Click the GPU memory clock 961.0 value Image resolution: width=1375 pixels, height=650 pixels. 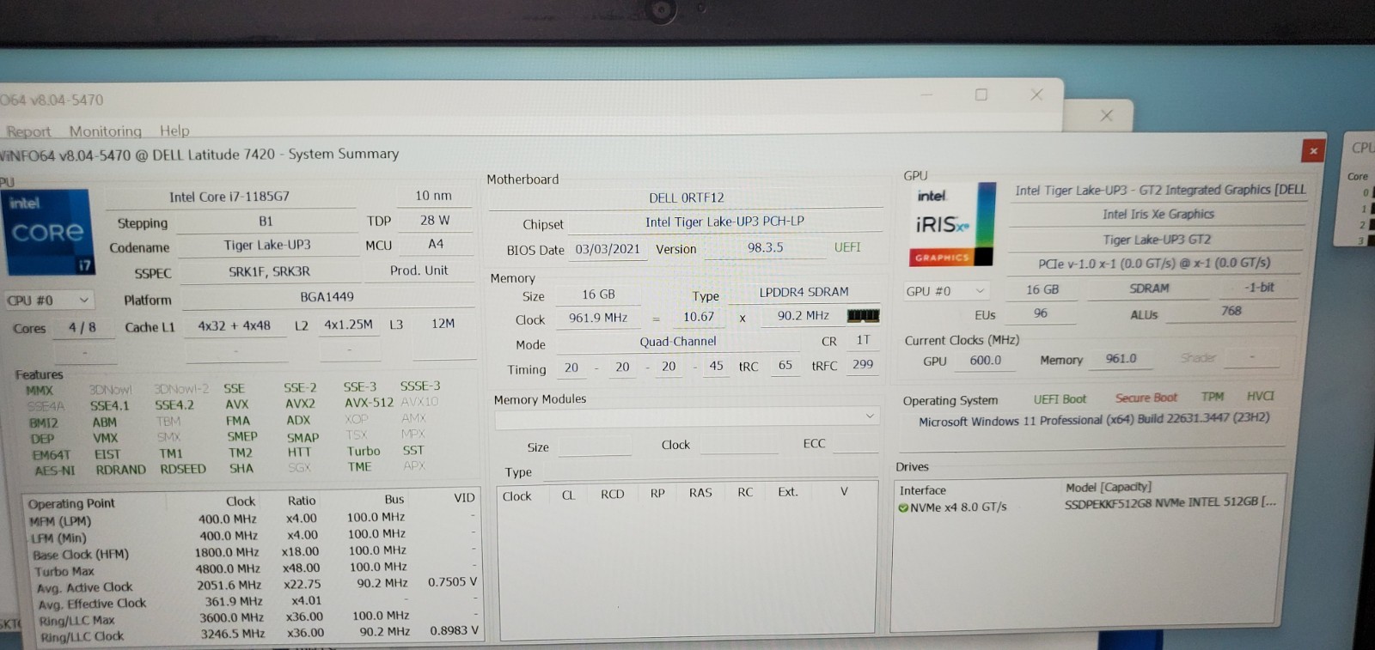1121,359
